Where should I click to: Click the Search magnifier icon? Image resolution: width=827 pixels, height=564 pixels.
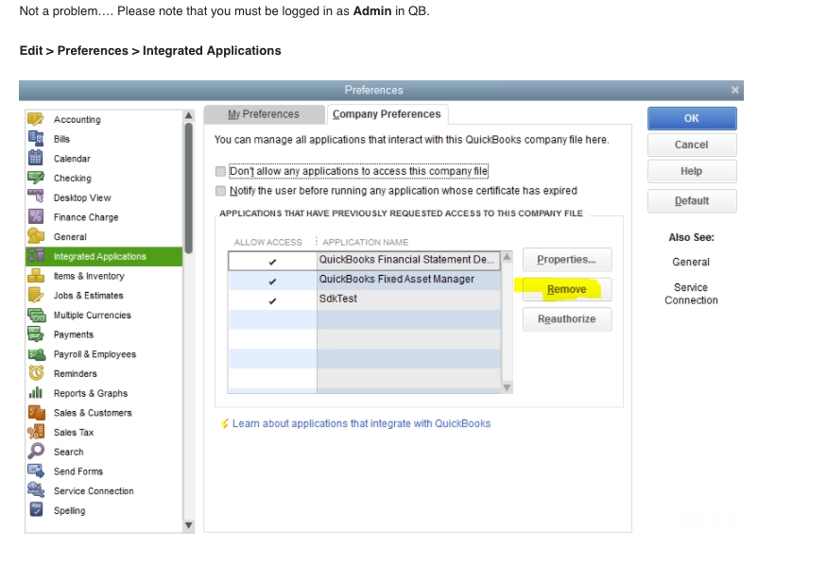(36, 452)
